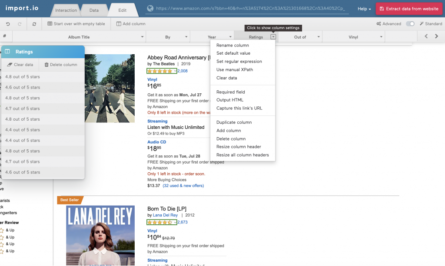The image size is (445, 266).
Task: Expand the Help menu
Action: (x=364, y=9)
